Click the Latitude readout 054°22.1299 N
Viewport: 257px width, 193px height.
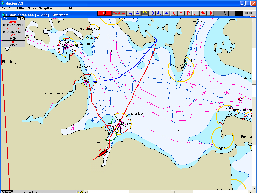(13, 25)
